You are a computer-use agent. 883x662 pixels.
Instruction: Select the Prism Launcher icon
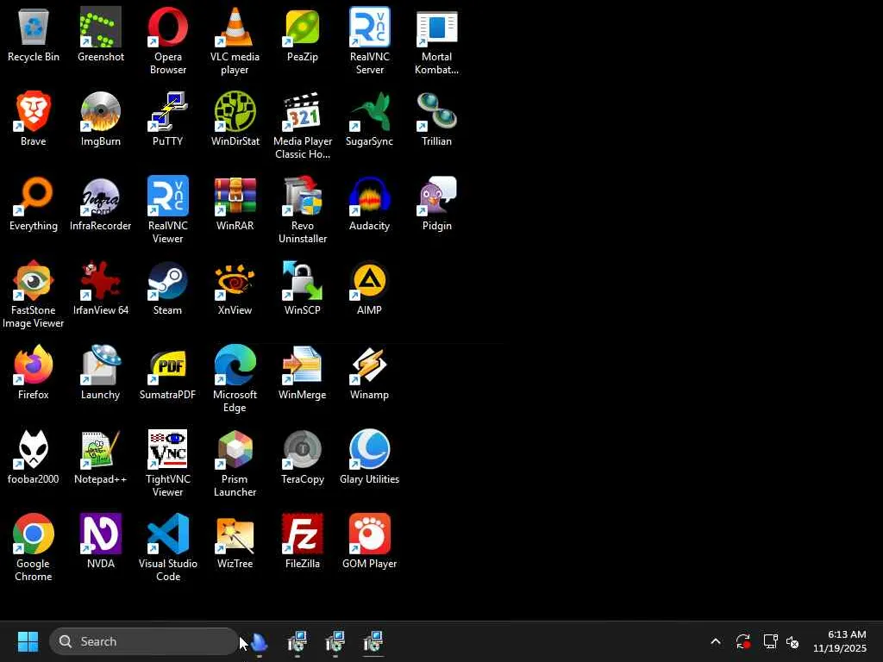235,463
